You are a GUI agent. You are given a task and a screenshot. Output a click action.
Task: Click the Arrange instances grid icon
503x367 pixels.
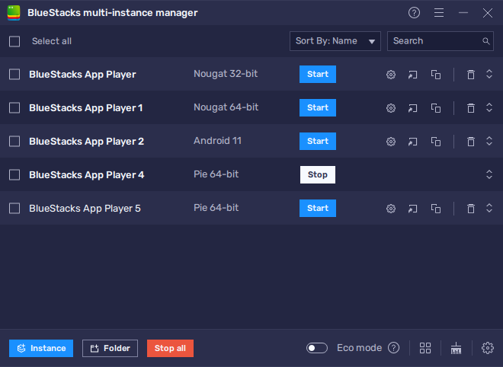425,348
